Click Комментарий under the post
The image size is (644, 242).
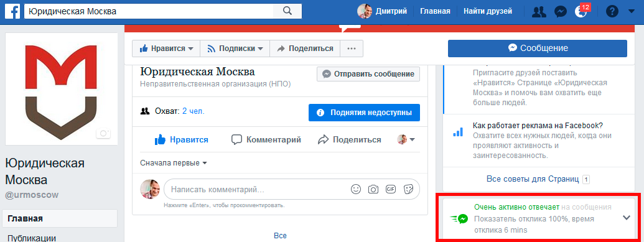(x=266, y=140)
